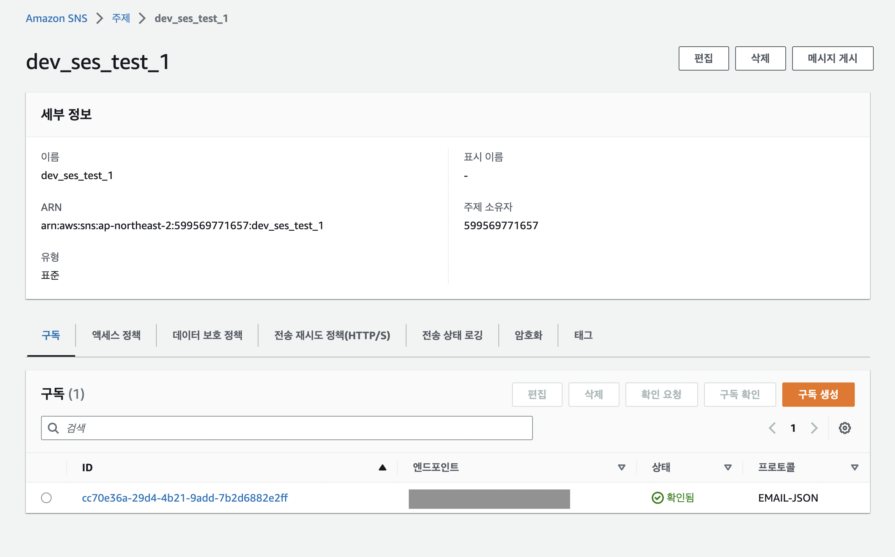895x557 pixels.
Task: Open the 태그 tab
Action: 583,335
